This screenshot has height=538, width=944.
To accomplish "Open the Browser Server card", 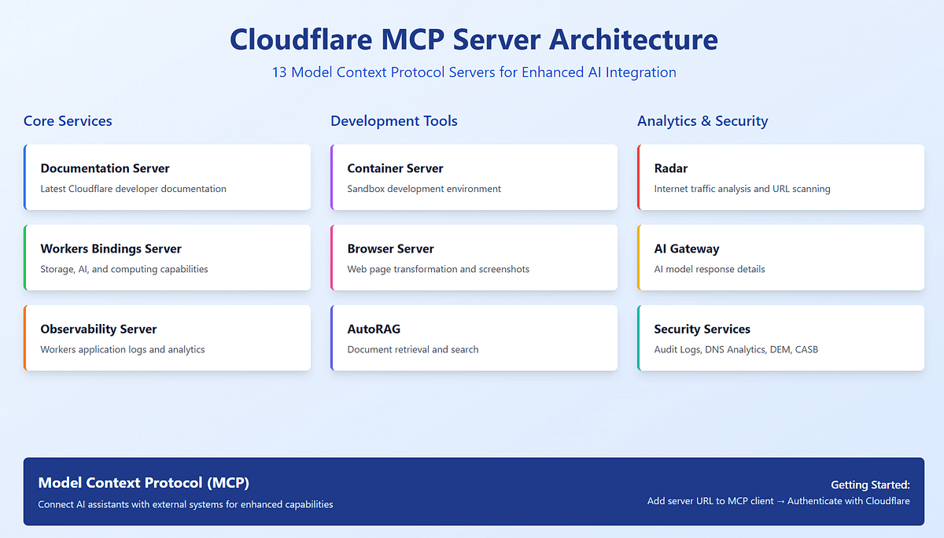I will 474,257.
